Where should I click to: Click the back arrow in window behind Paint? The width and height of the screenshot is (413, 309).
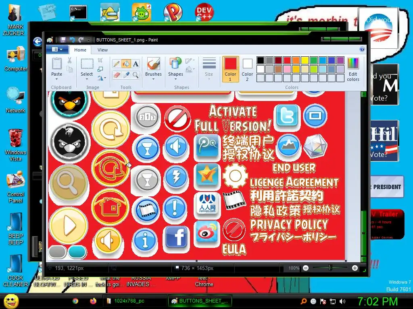click(x=38, y=41)
